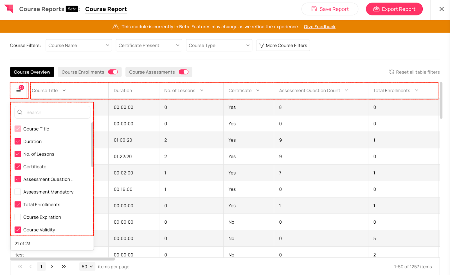Click the Beta badge label
450x275 pixels.
72,9
